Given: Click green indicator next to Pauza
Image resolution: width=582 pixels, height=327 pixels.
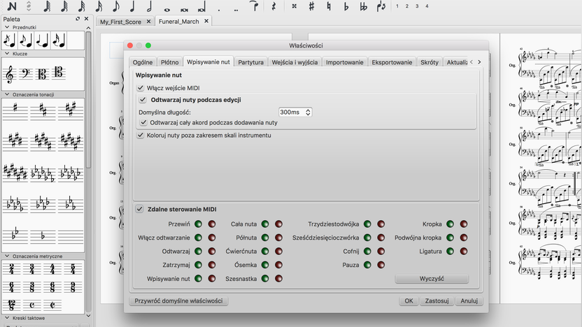Looking at the screenshot, I should pyautogui.click(x=367, y=265).
